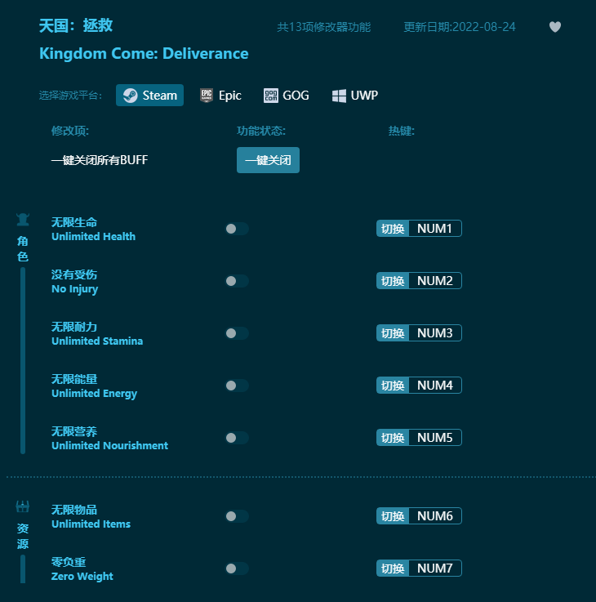The image size is (596, 602).
Task: Click the Unlimited Nourishment label
Action: click(109, 445)
